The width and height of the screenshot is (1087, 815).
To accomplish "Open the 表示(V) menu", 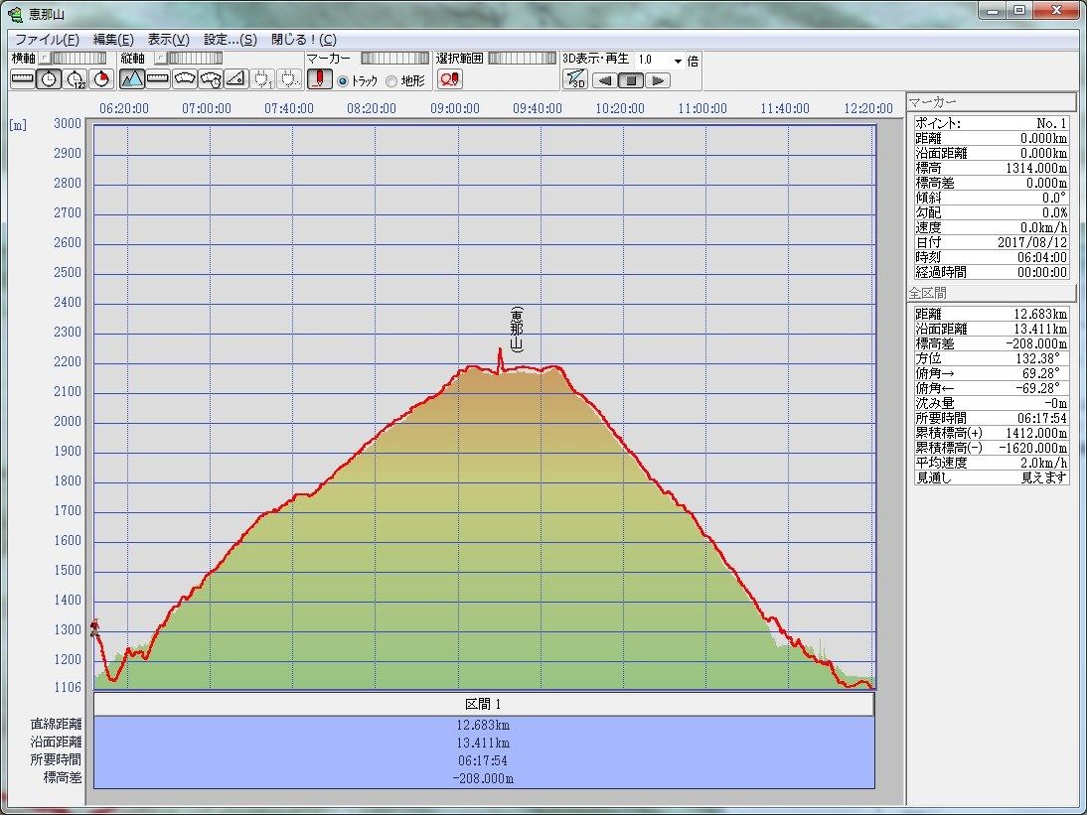I will pos(168,40).
